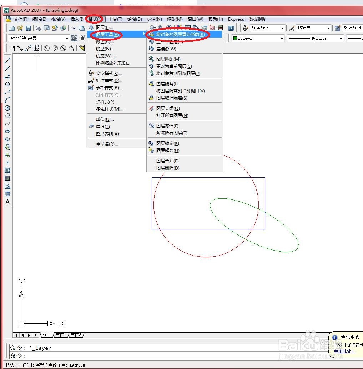Viewport: 363px width, 369px height.
Task: Select the Spline tool
Action: point(7,123)
